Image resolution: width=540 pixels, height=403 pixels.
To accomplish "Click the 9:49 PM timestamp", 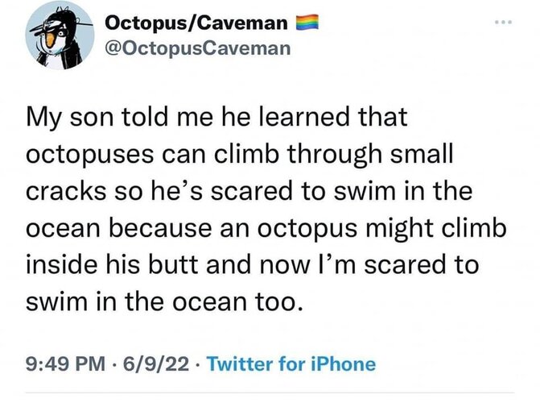I will pyautogui.click(x=62, y=364).
